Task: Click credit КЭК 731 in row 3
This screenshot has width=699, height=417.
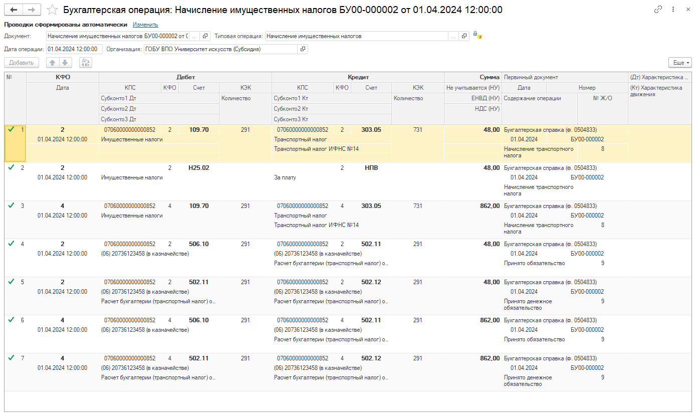Action: [417, 206]
